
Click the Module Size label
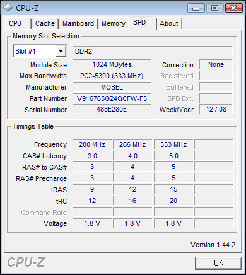point(49,65)
